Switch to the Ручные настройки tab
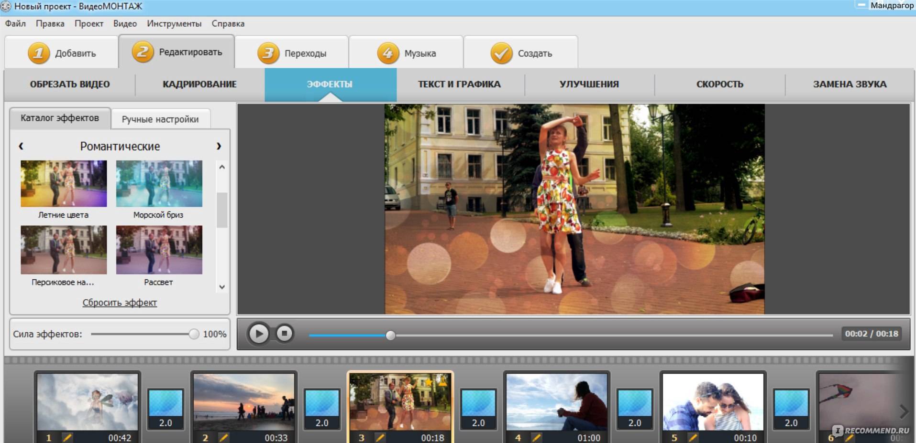Screen dimensions: 916x443 pos(160,119)
